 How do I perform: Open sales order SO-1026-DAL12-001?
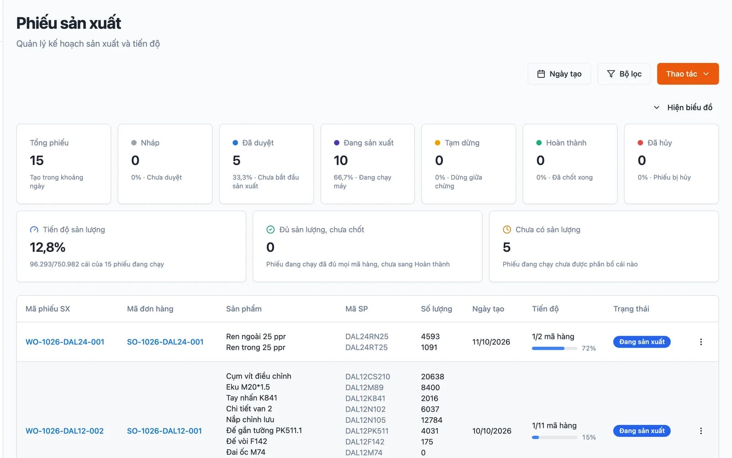point(164,431)
